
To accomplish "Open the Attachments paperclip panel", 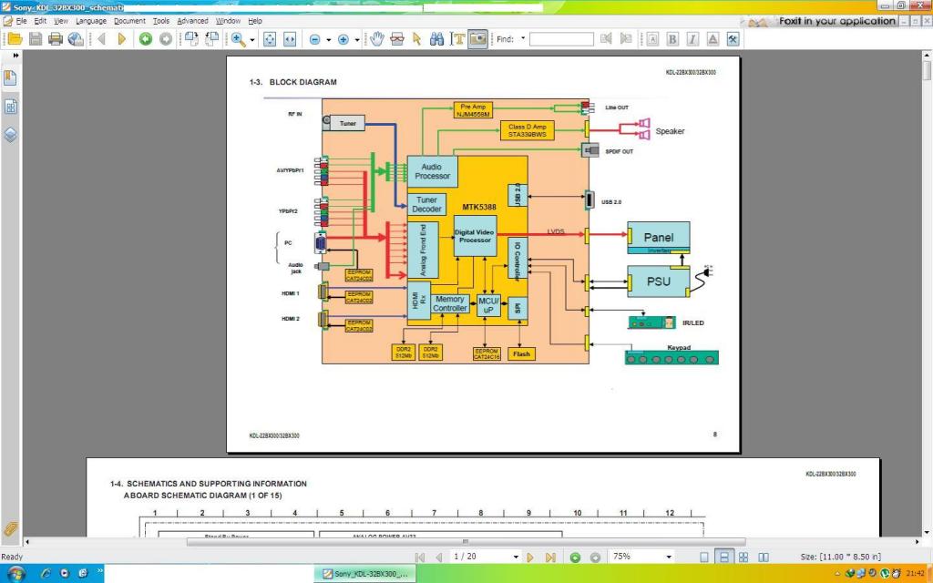I will pos(10,528).
